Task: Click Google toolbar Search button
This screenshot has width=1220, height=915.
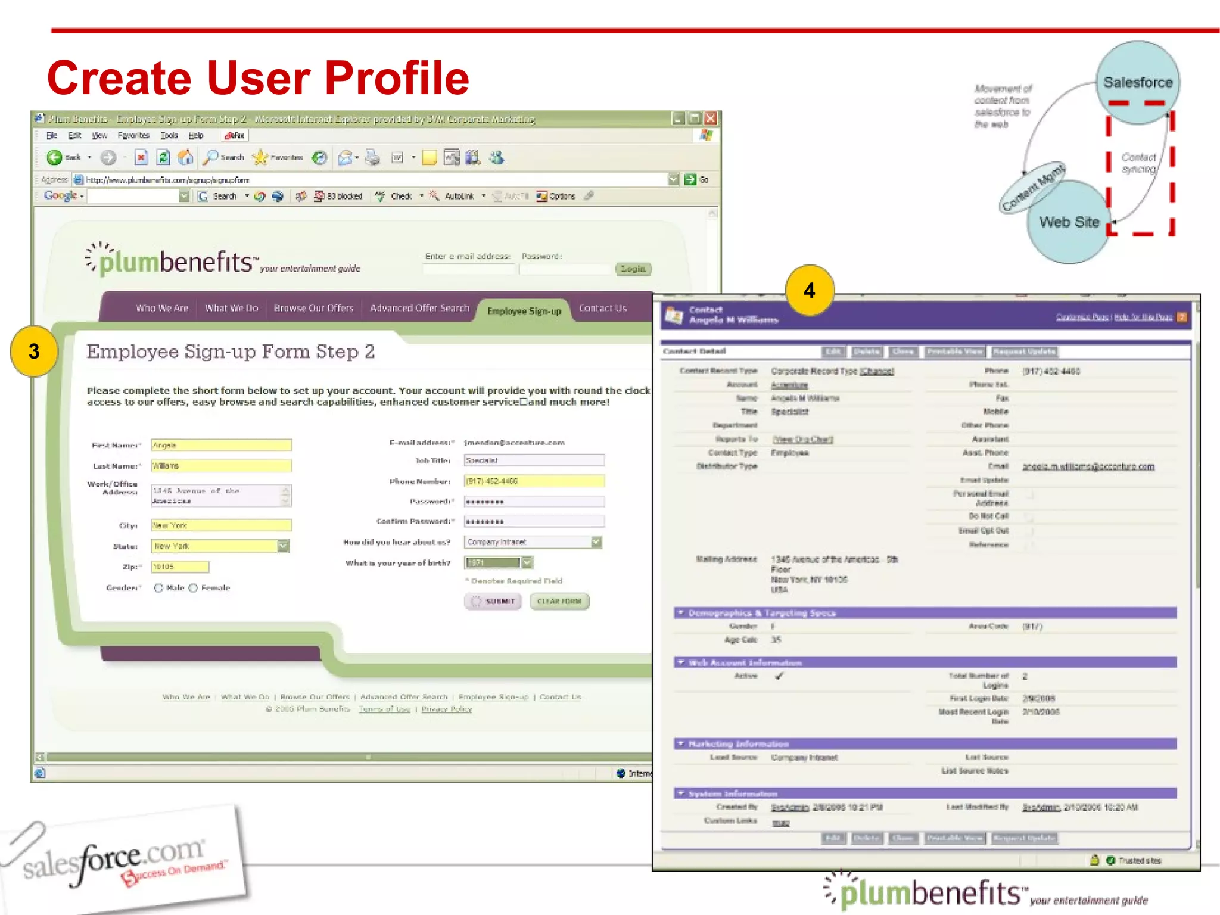Action: 219,196
